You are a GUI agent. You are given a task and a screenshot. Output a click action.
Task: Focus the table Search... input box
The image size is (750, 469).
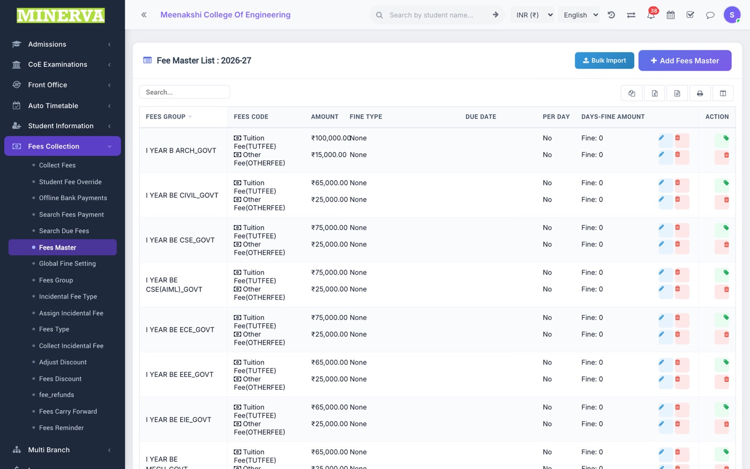click(185, 92)
